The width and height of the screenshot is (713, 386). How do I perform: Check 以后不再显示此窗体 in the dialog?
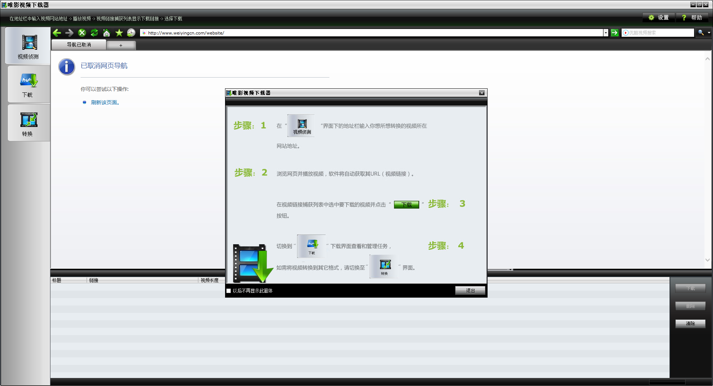point(229,291)
